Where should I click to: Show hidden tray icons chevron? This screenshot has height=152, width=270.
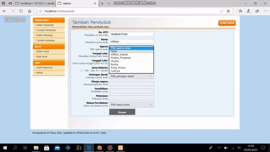coord(219,148)
